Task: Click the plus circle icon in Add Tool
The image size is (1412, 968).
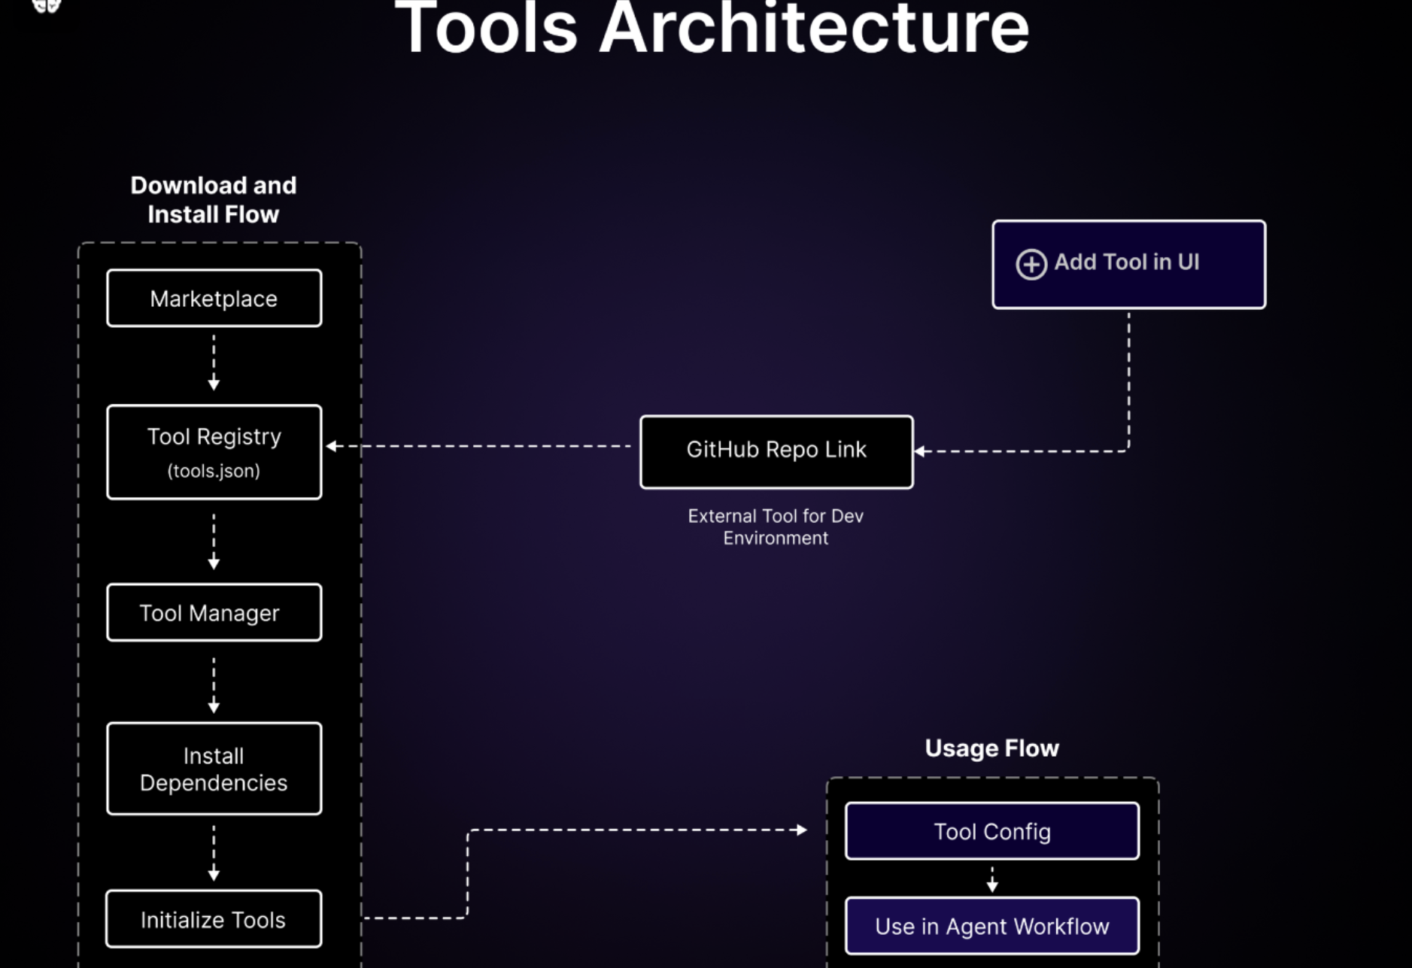Action: pos(1031,264)
